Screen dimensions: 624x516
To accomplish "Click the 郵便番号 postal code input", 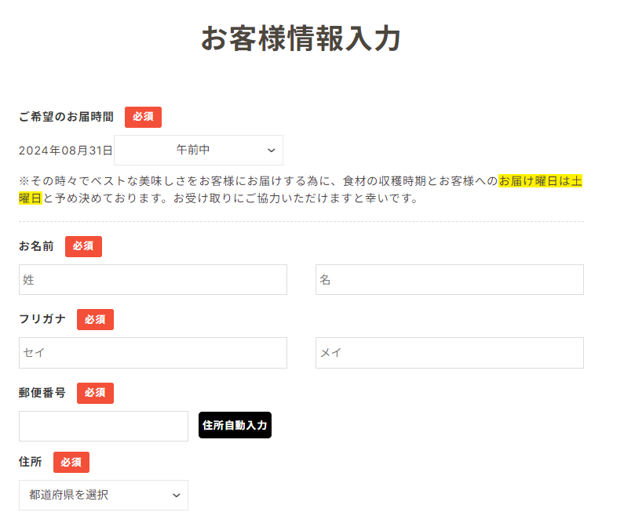I will 104,426.
